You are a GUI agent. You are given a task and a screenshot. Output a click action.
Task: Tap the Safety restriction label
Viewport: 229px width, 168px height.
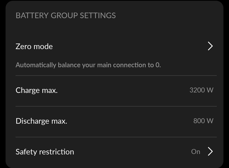tap(45, 152)
